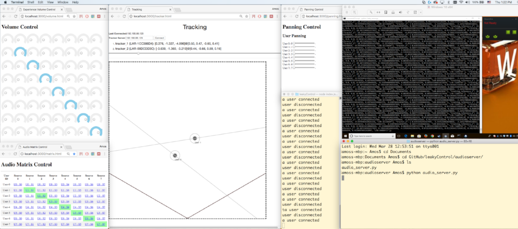Click the U7 : S7 matrix link
This screenshot has height=229, width=518.
pos(101,224)
